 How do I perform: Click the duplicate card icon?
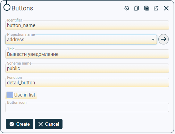tap(136, 8)
